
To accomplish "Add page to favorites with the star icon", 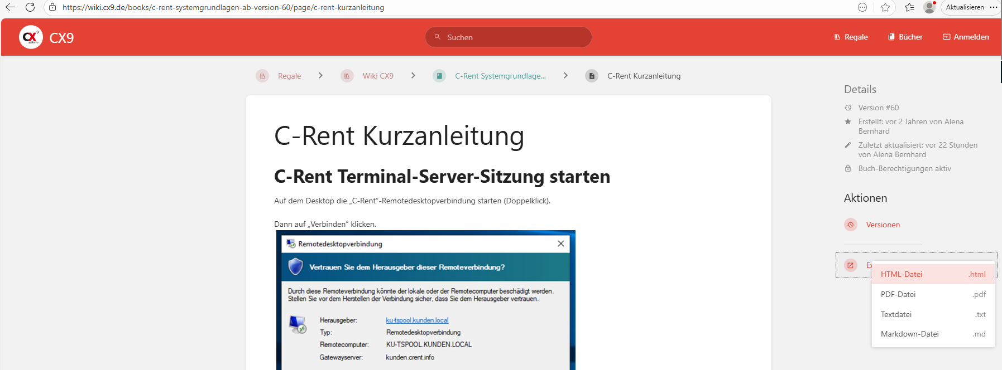I will tap(885, 7).
